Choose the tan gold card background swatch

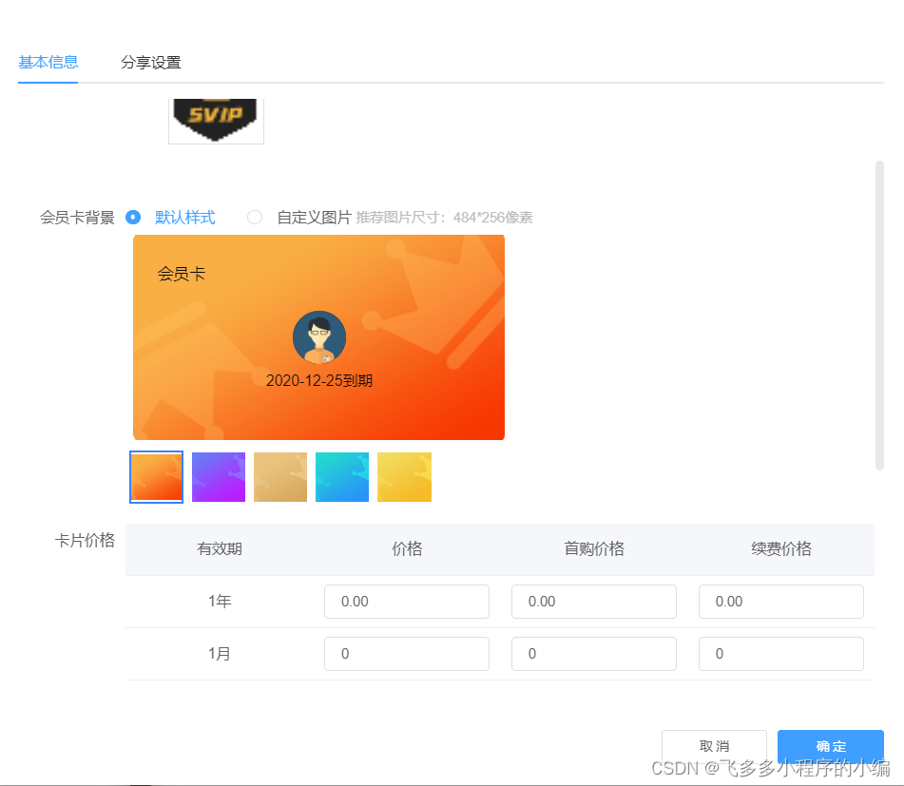(280, 477)
